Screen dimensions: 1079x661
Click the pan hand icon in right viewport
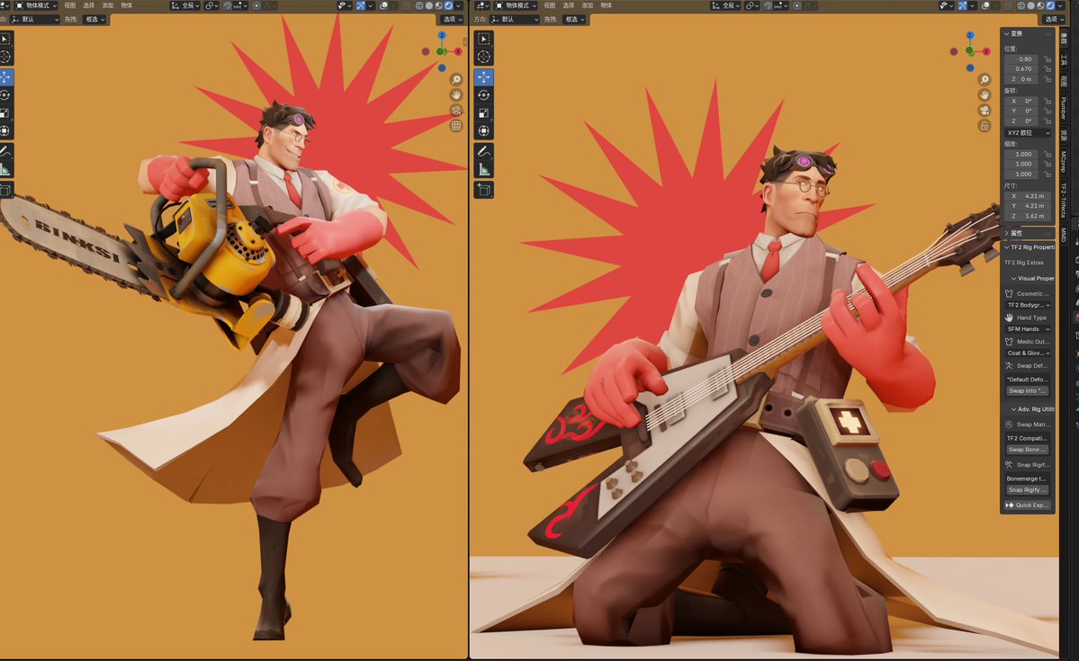click(x=985, y=95)
